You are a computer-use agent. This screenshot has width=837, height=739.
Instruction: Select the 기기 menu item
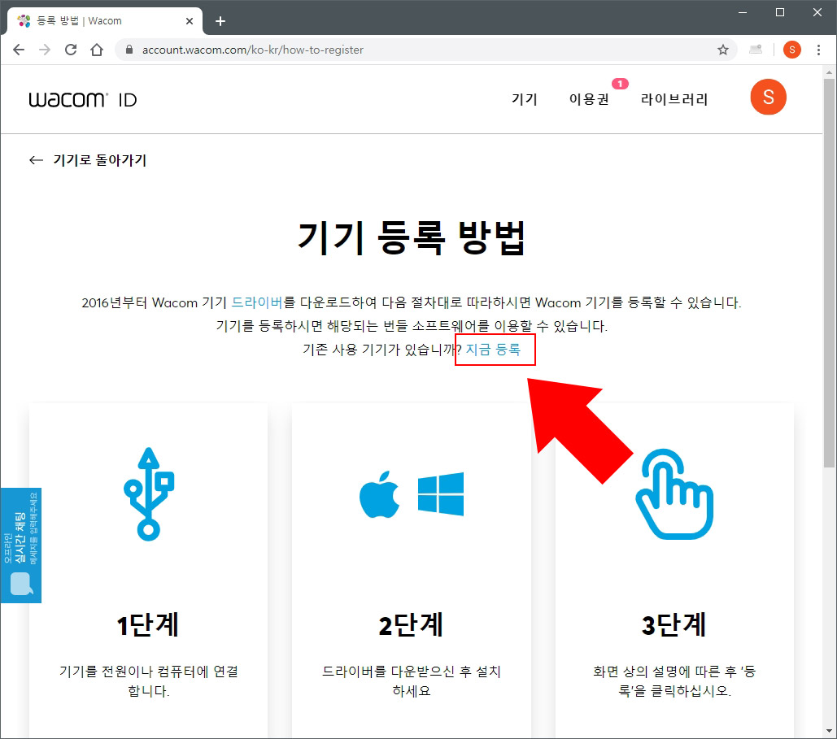tap(523, 98)
